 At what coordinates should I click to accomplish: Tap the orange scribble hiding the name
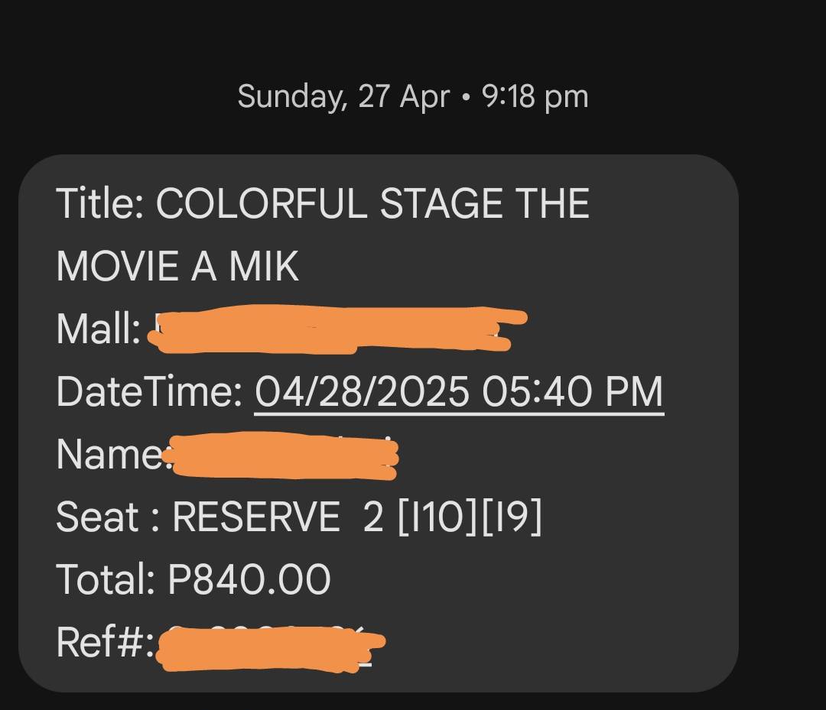tap(283, 456)
